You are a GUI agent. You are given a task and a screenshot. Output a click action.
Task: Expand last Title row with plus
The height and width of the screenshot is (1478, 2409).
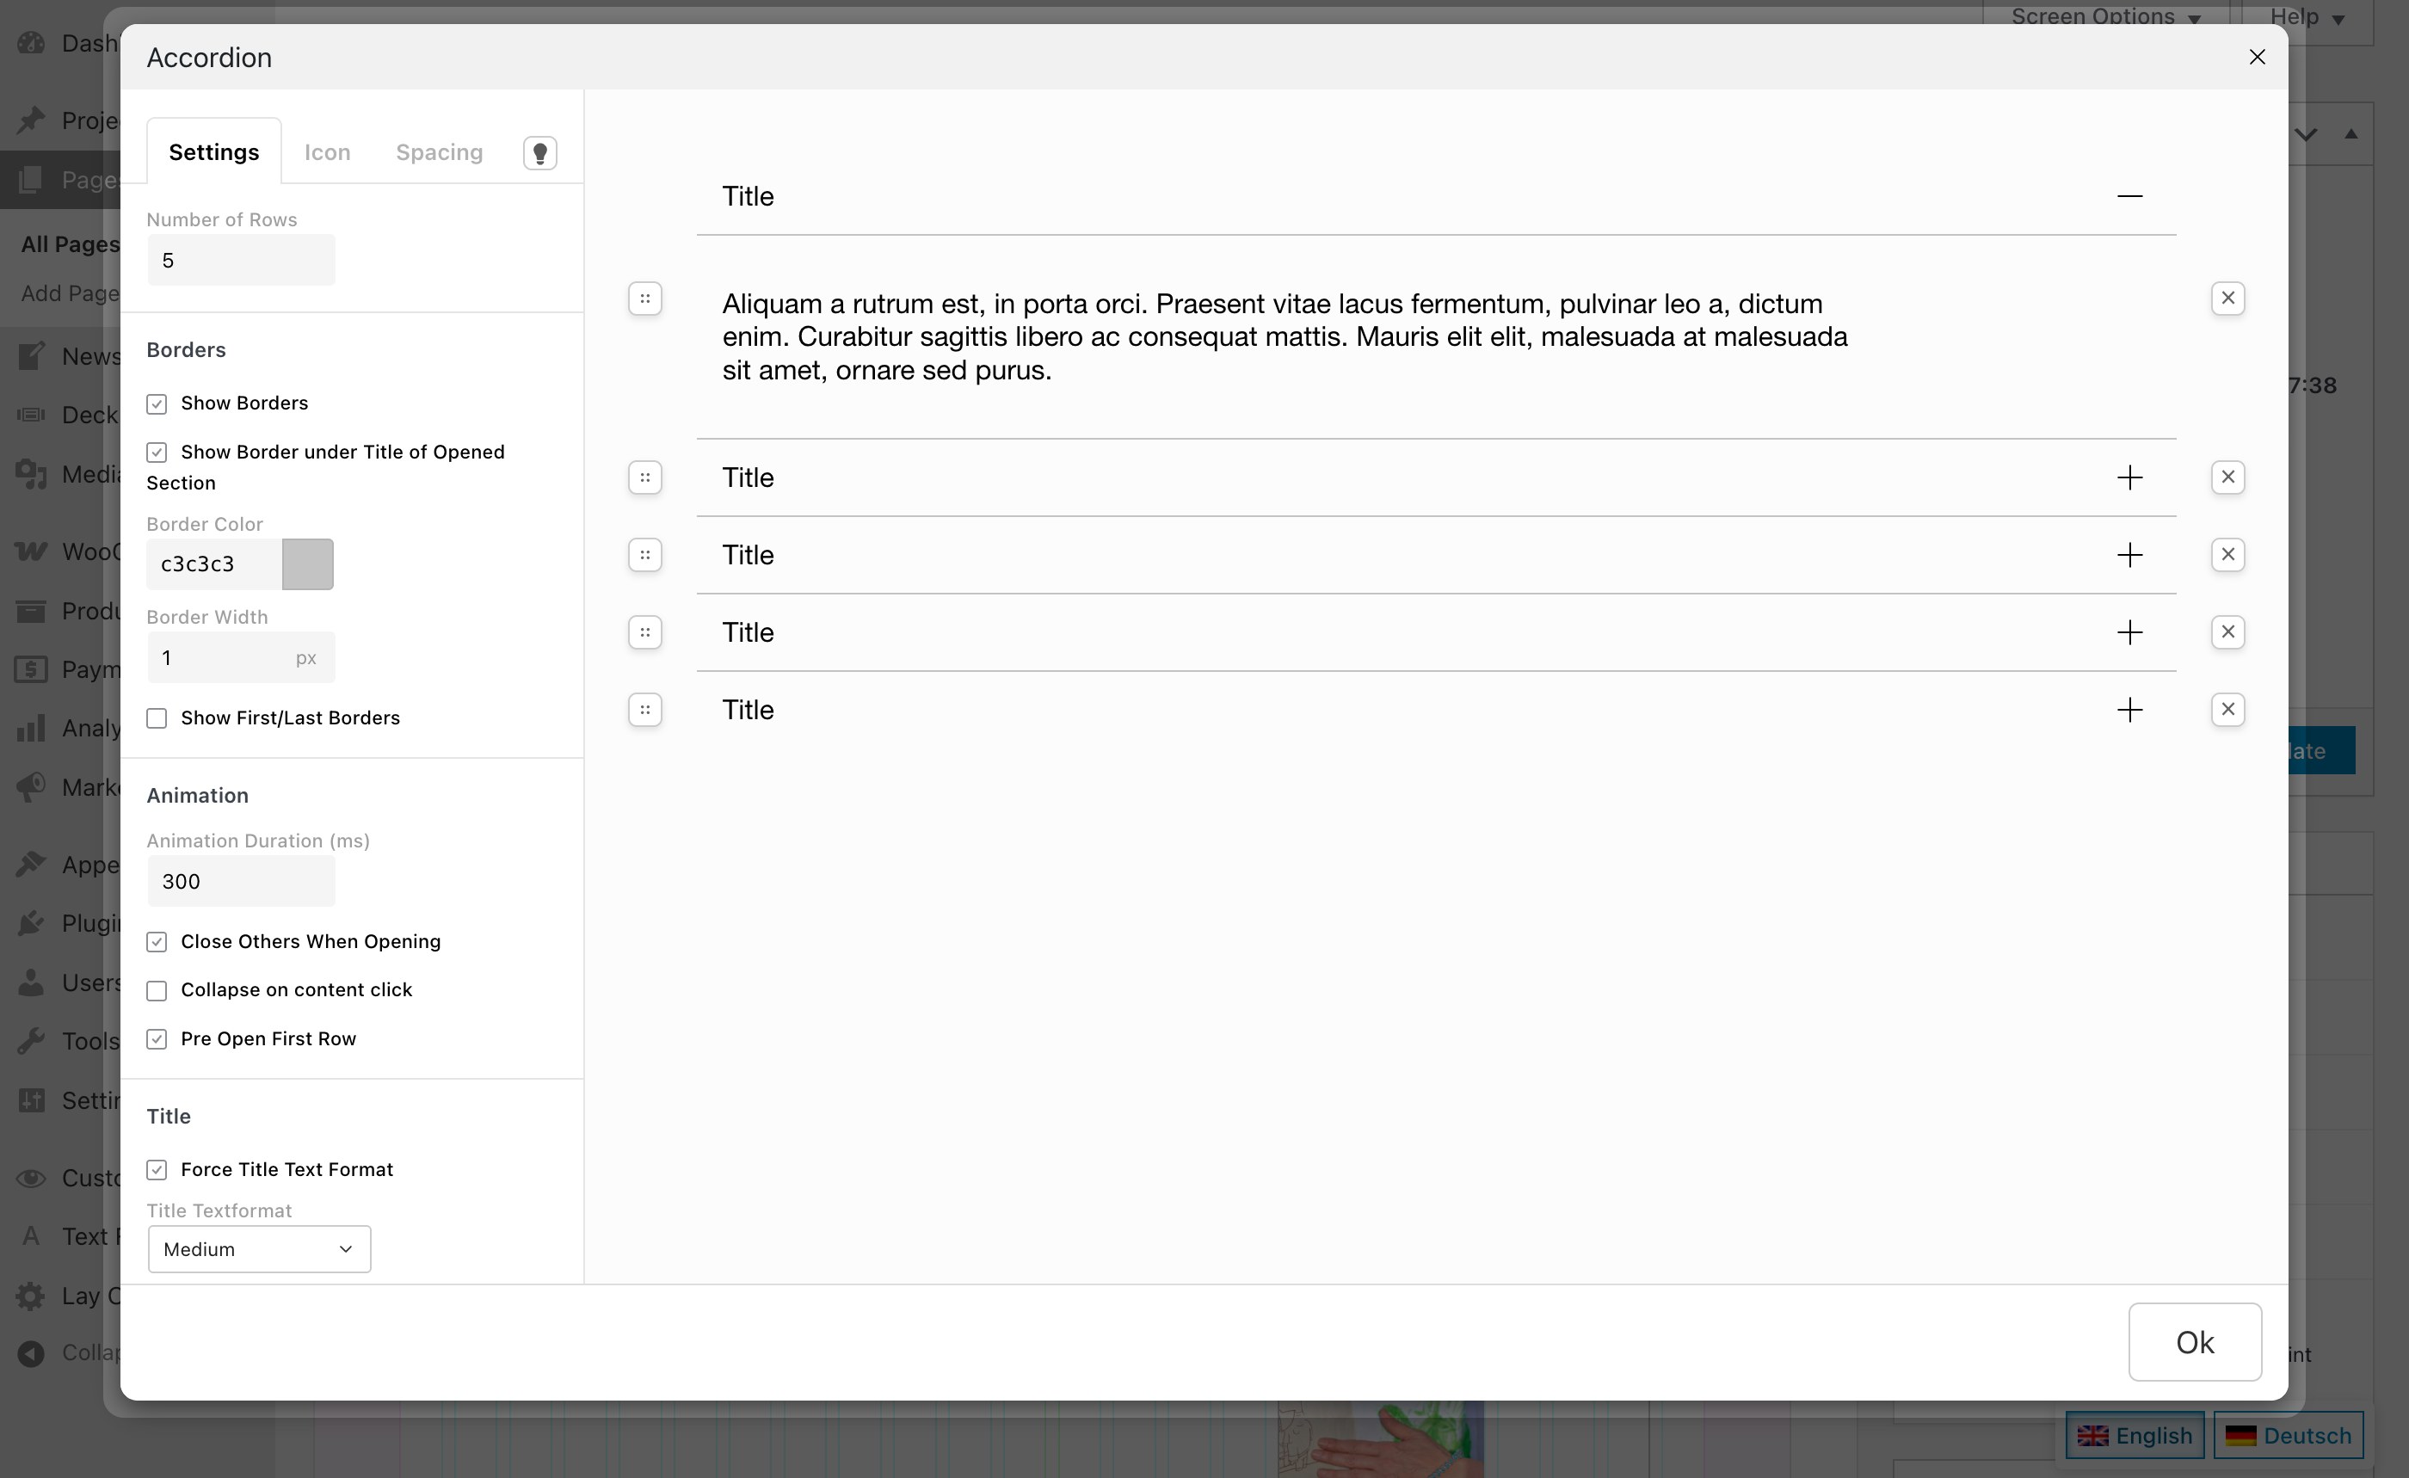(2129, 710)
